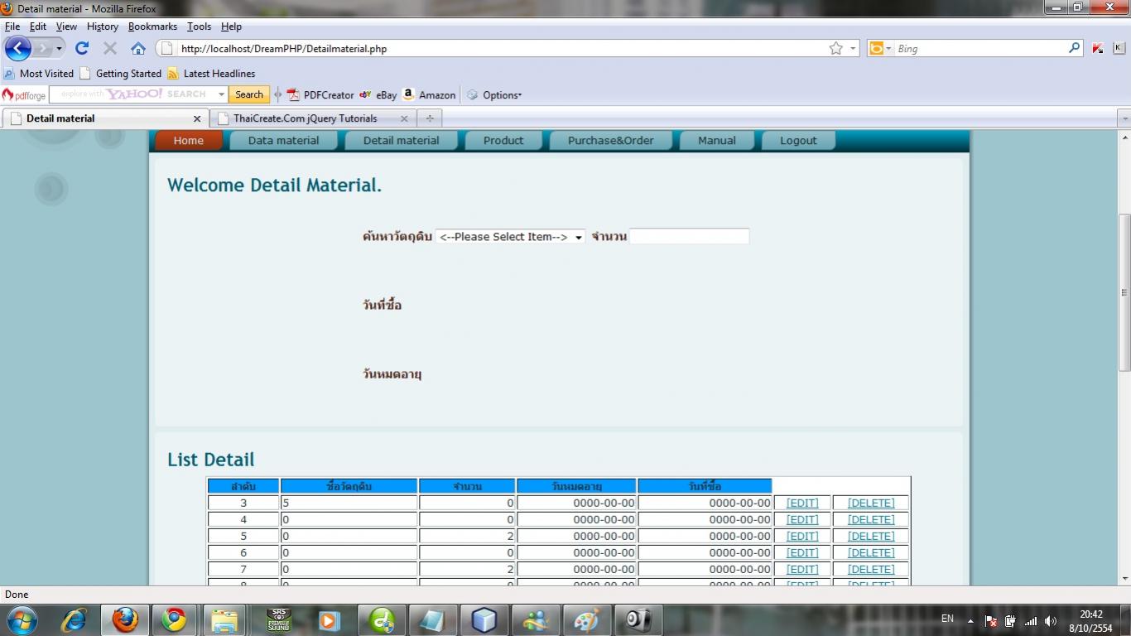Open the File menu
Image resolution: width=1131 pixels, height=636 pixels.
tap(12, 26)
